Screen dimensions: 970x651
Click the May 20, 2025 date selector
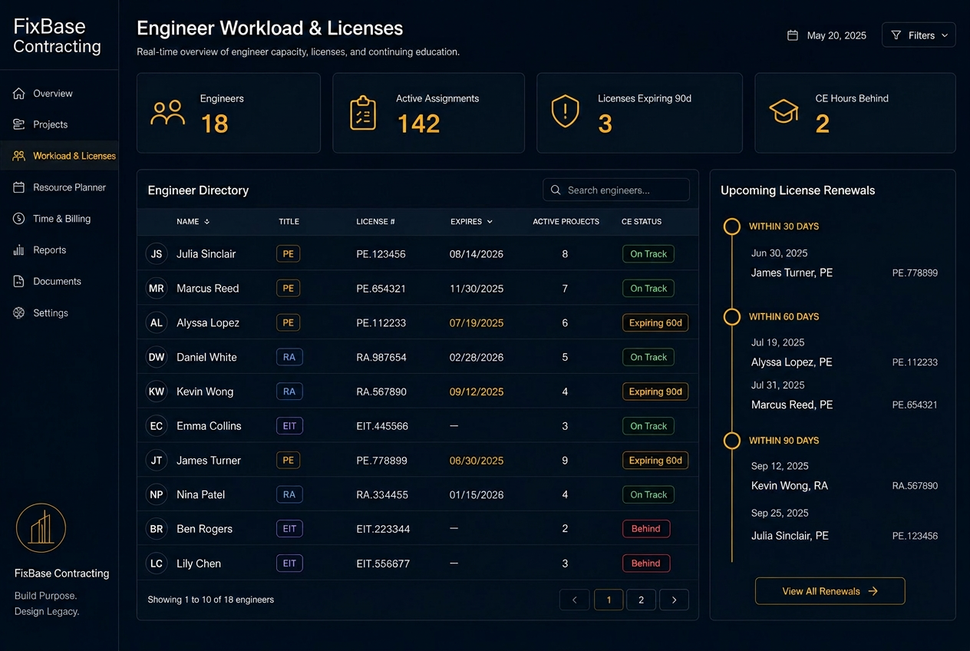[827, 35]
